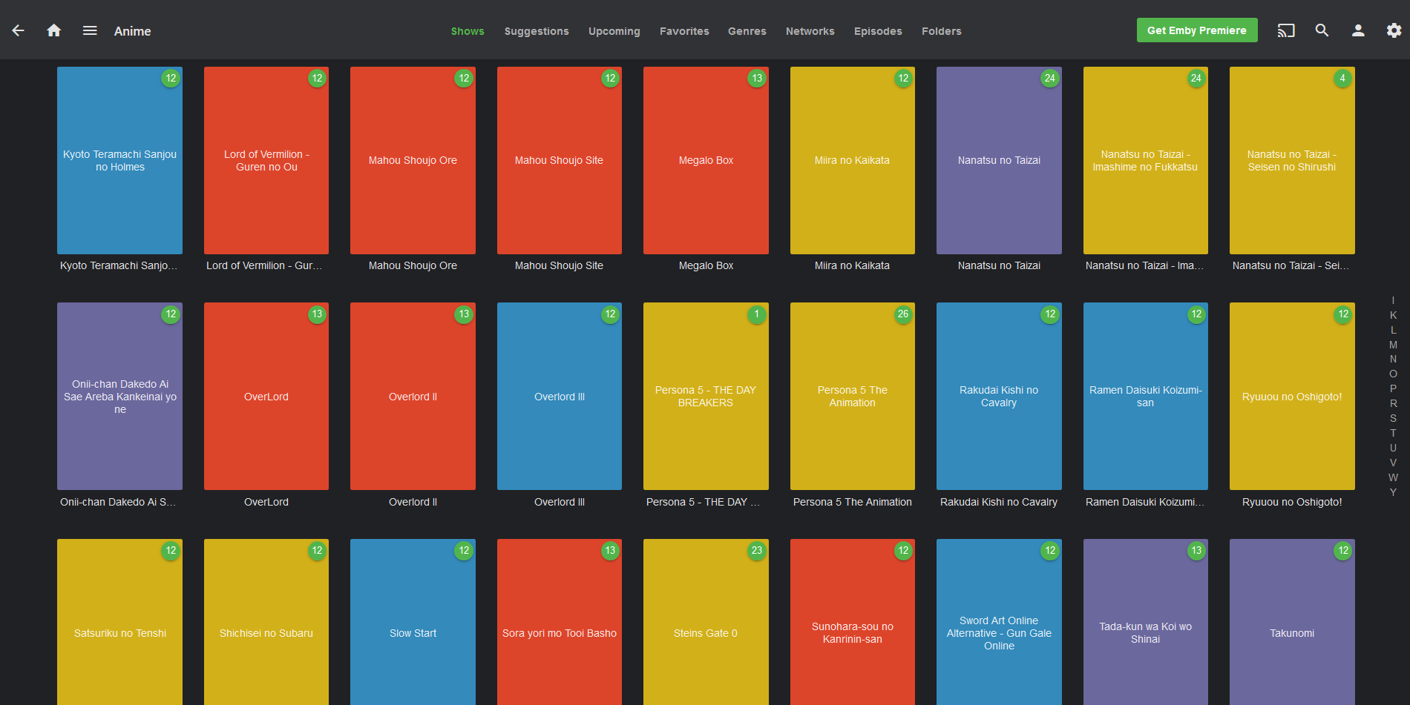Jump to letter M in alphabet picker
The height and width of the screenshot is (705, 1410).
(x=1394, y=345)
